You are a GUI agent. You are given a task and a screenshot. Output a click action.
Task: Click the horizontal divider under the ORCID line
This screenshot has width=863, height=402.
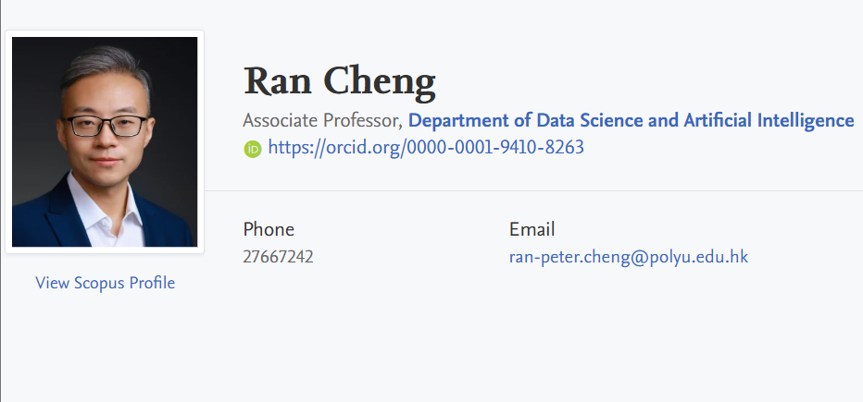[532, 190]
